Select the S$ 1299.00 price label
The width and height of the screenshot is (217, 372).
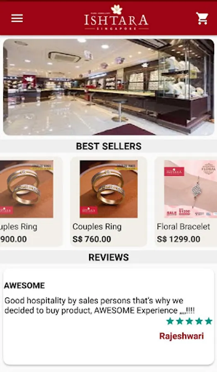(178, 239)
